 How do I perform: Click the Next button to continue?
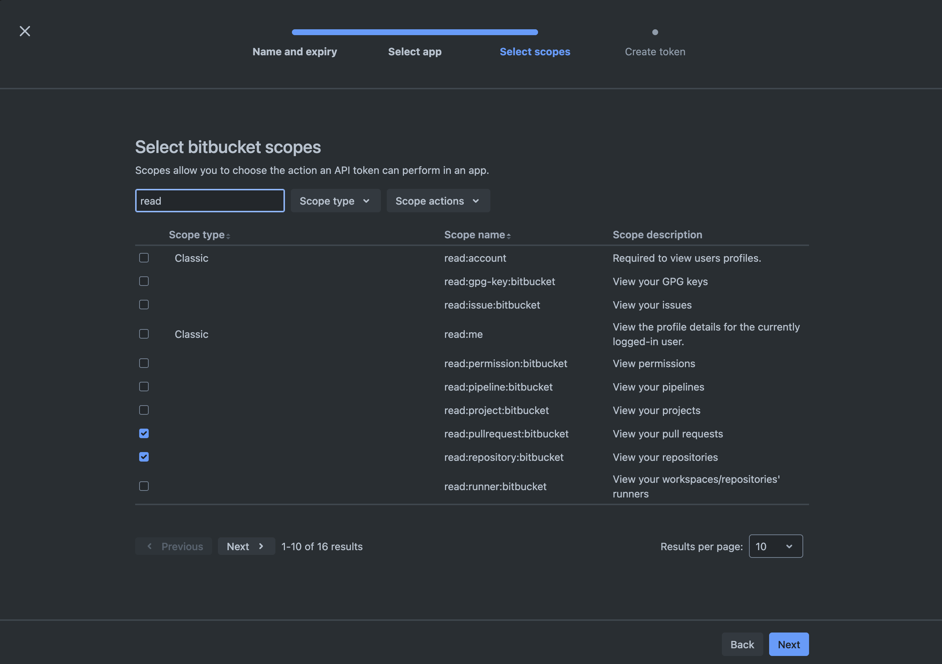pyautogui.click(x=788, y=644)
